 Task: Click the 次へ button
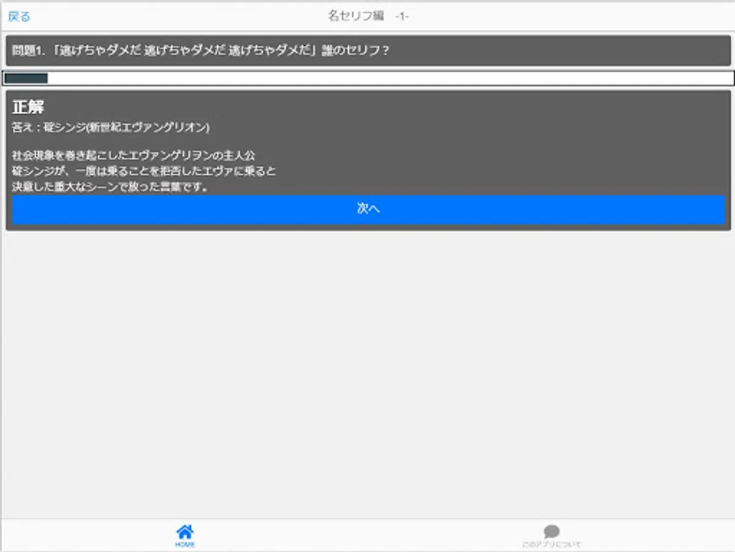point(368,209)
